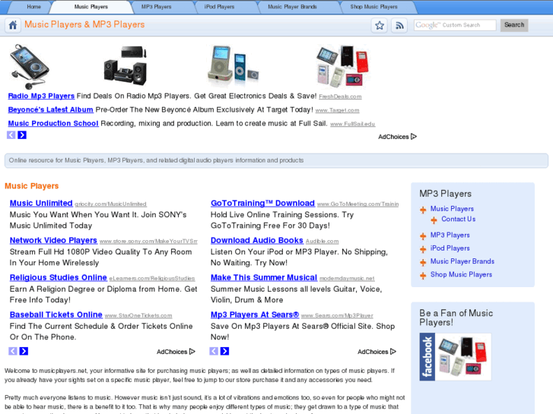
Task: Click iPod Players link in sidebar
Action: (x=450, y=248)
